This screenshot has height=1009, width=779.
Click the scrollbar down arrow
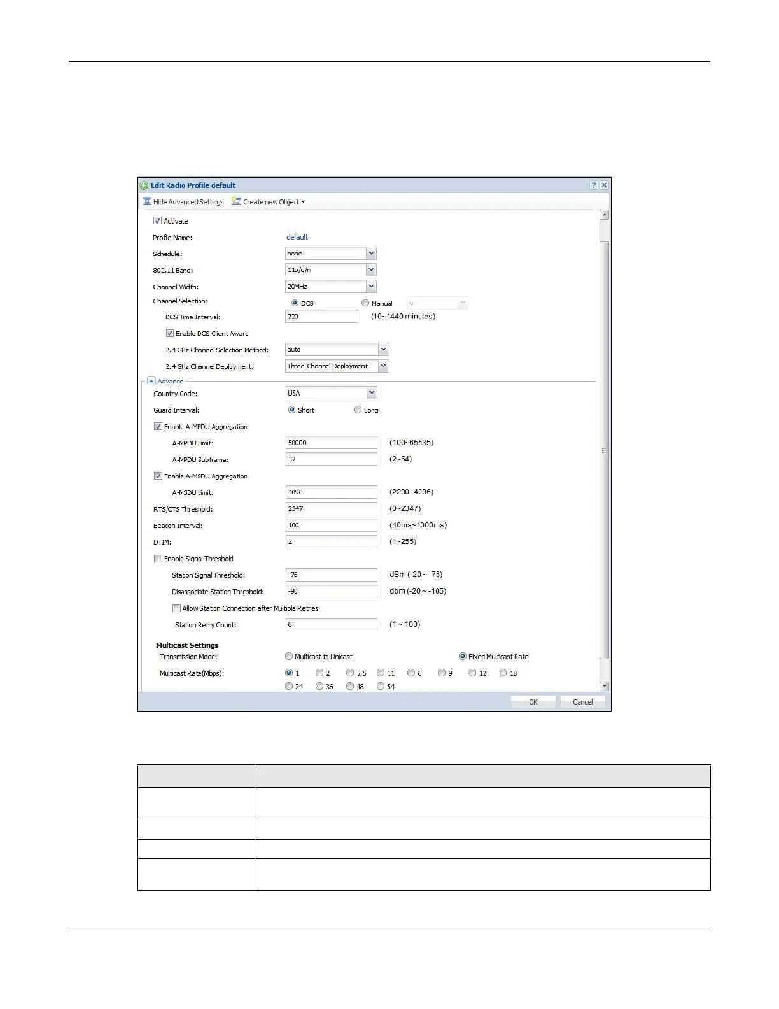[605, 686]
